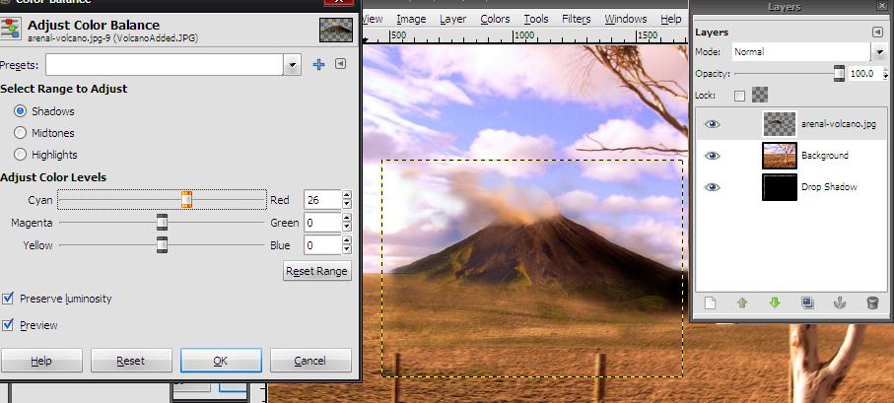
Task: Open the Help menu
Action: tap(671, 19)
